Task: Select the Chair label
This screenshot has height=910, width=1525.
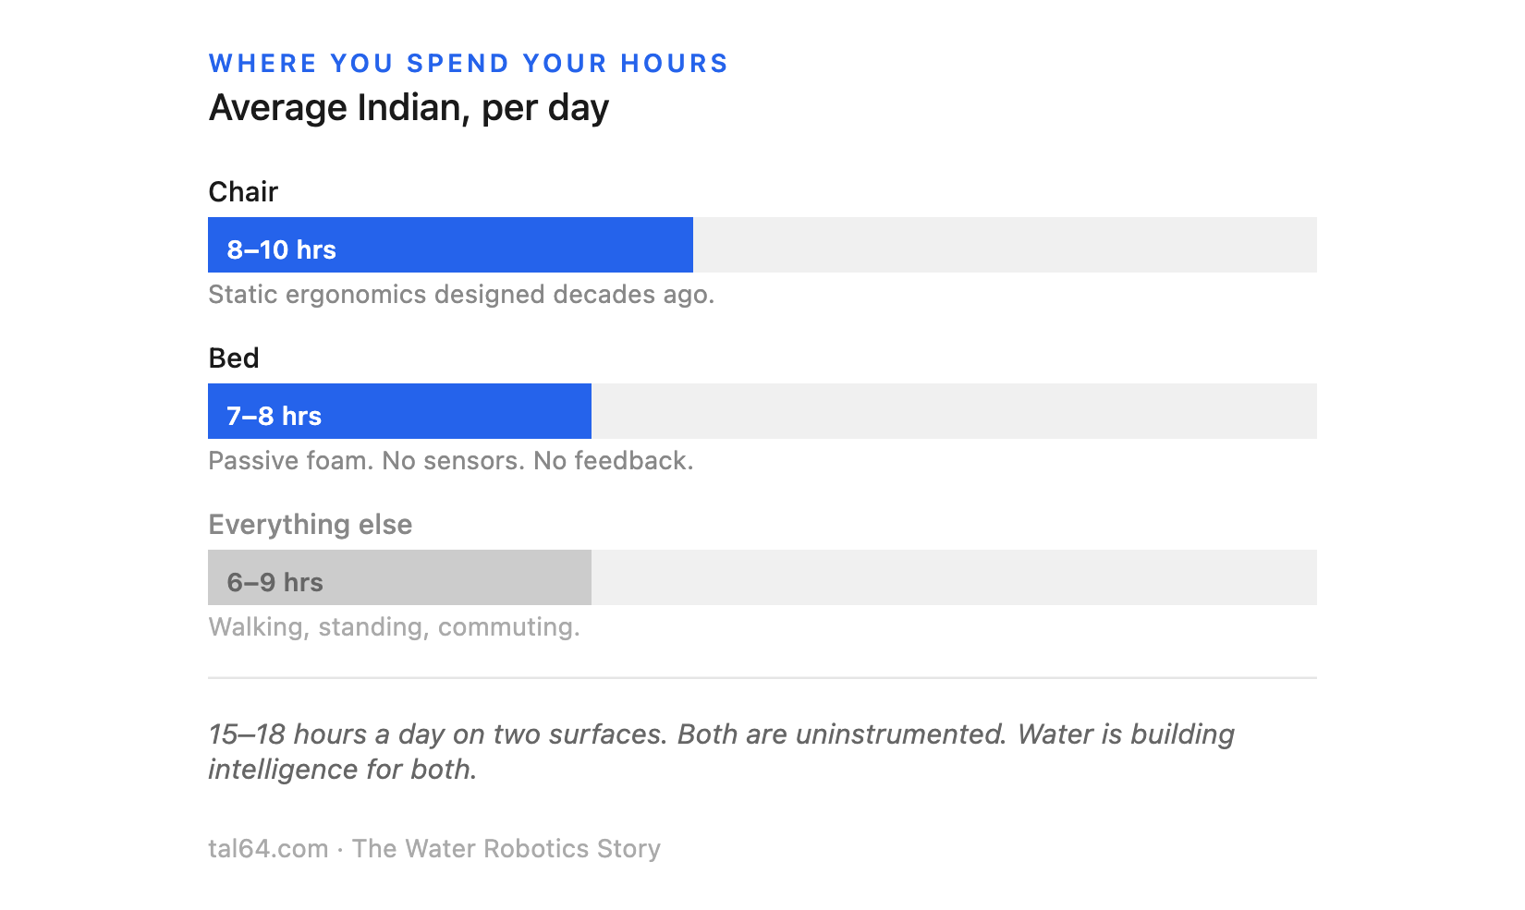Action: tap(243, 191)
